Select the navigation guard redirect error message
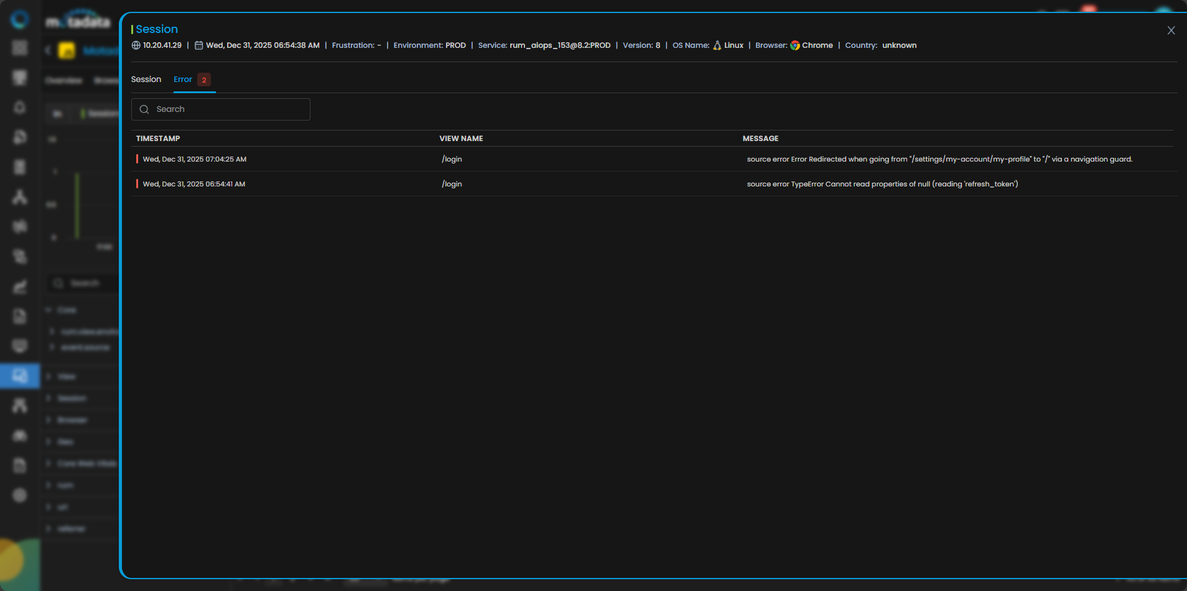Image resolution: width=1187 pixels, height=591 pixels. tap(939, 159)
